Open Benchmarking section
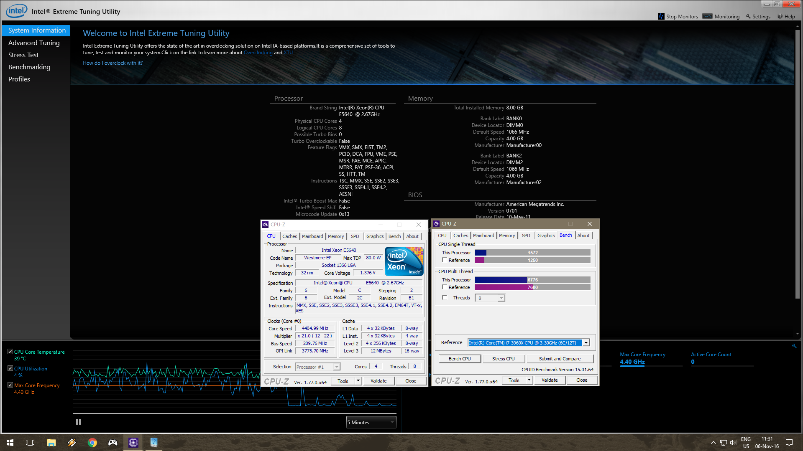Screen dimensions: 803x451 click(29, 67)
